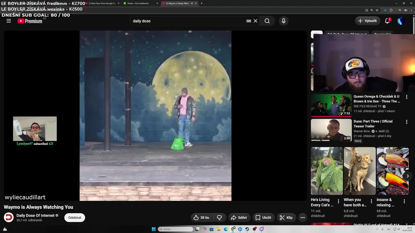Open the toucan Before/After short thumbnail
The image size is (415, 233).
tap(393, 171)
